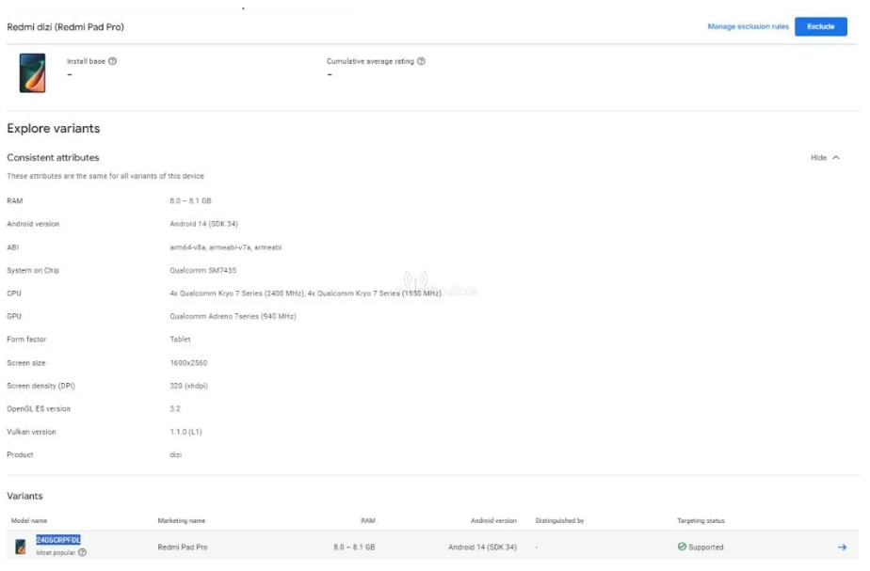This screenshot has height=571, width=870.
Task: Click the 1600x2560 screen size value
Action: (188, 363)
